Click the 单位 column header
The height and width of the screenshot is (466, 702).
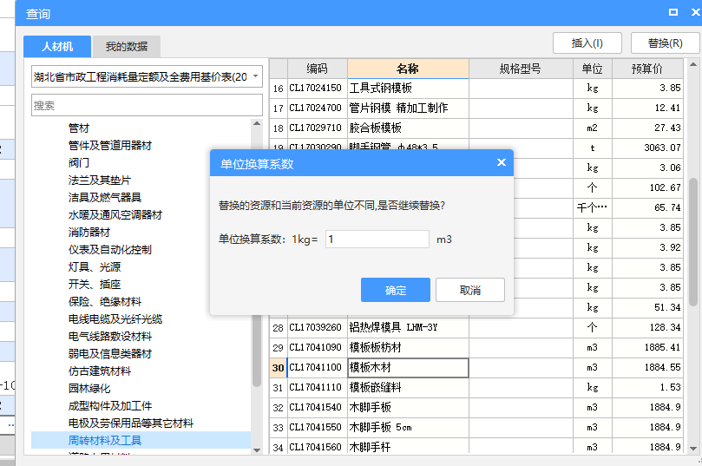point(593,69)
